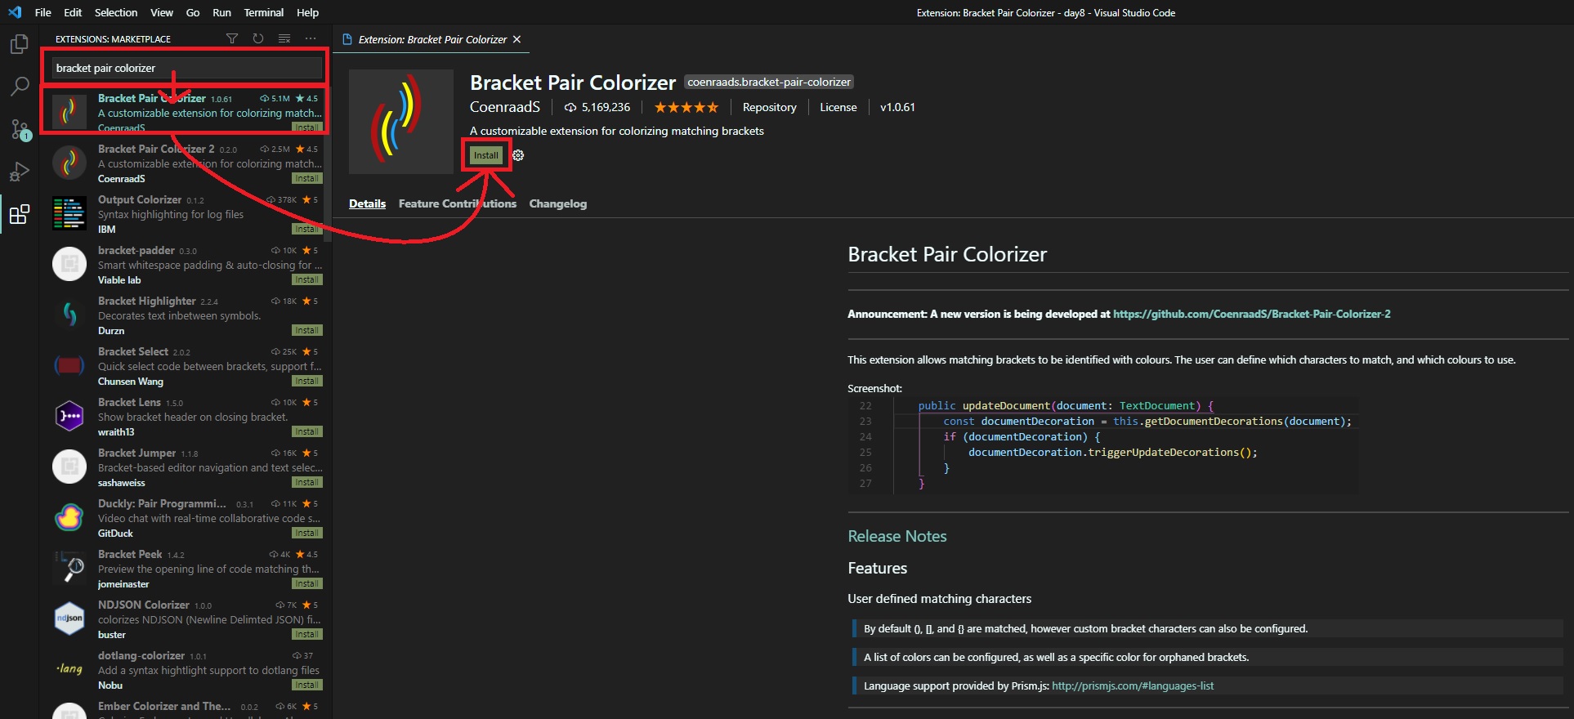
Task: Open the prismjs.com languages-list link
Action: point(1133,686)
